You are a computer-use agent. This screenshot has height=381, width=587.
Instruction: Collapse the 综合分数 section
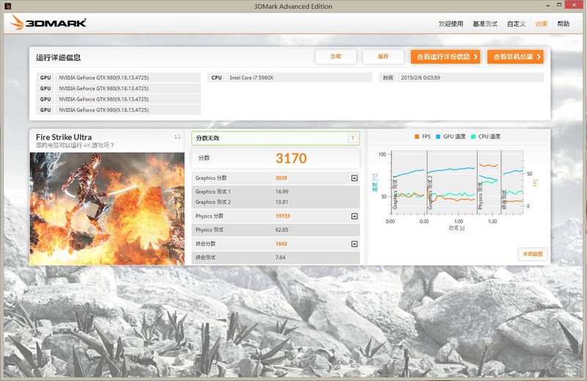(x=354, y=244)
